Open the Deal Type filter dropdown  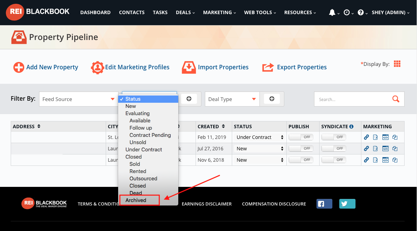click(232, 99)
